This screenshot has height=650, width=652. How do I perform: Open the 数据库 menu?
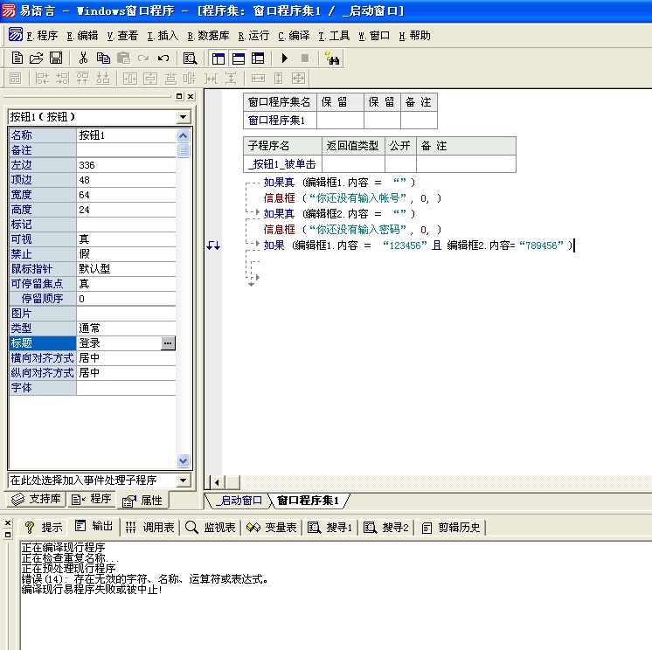click(x=208, y=36)
